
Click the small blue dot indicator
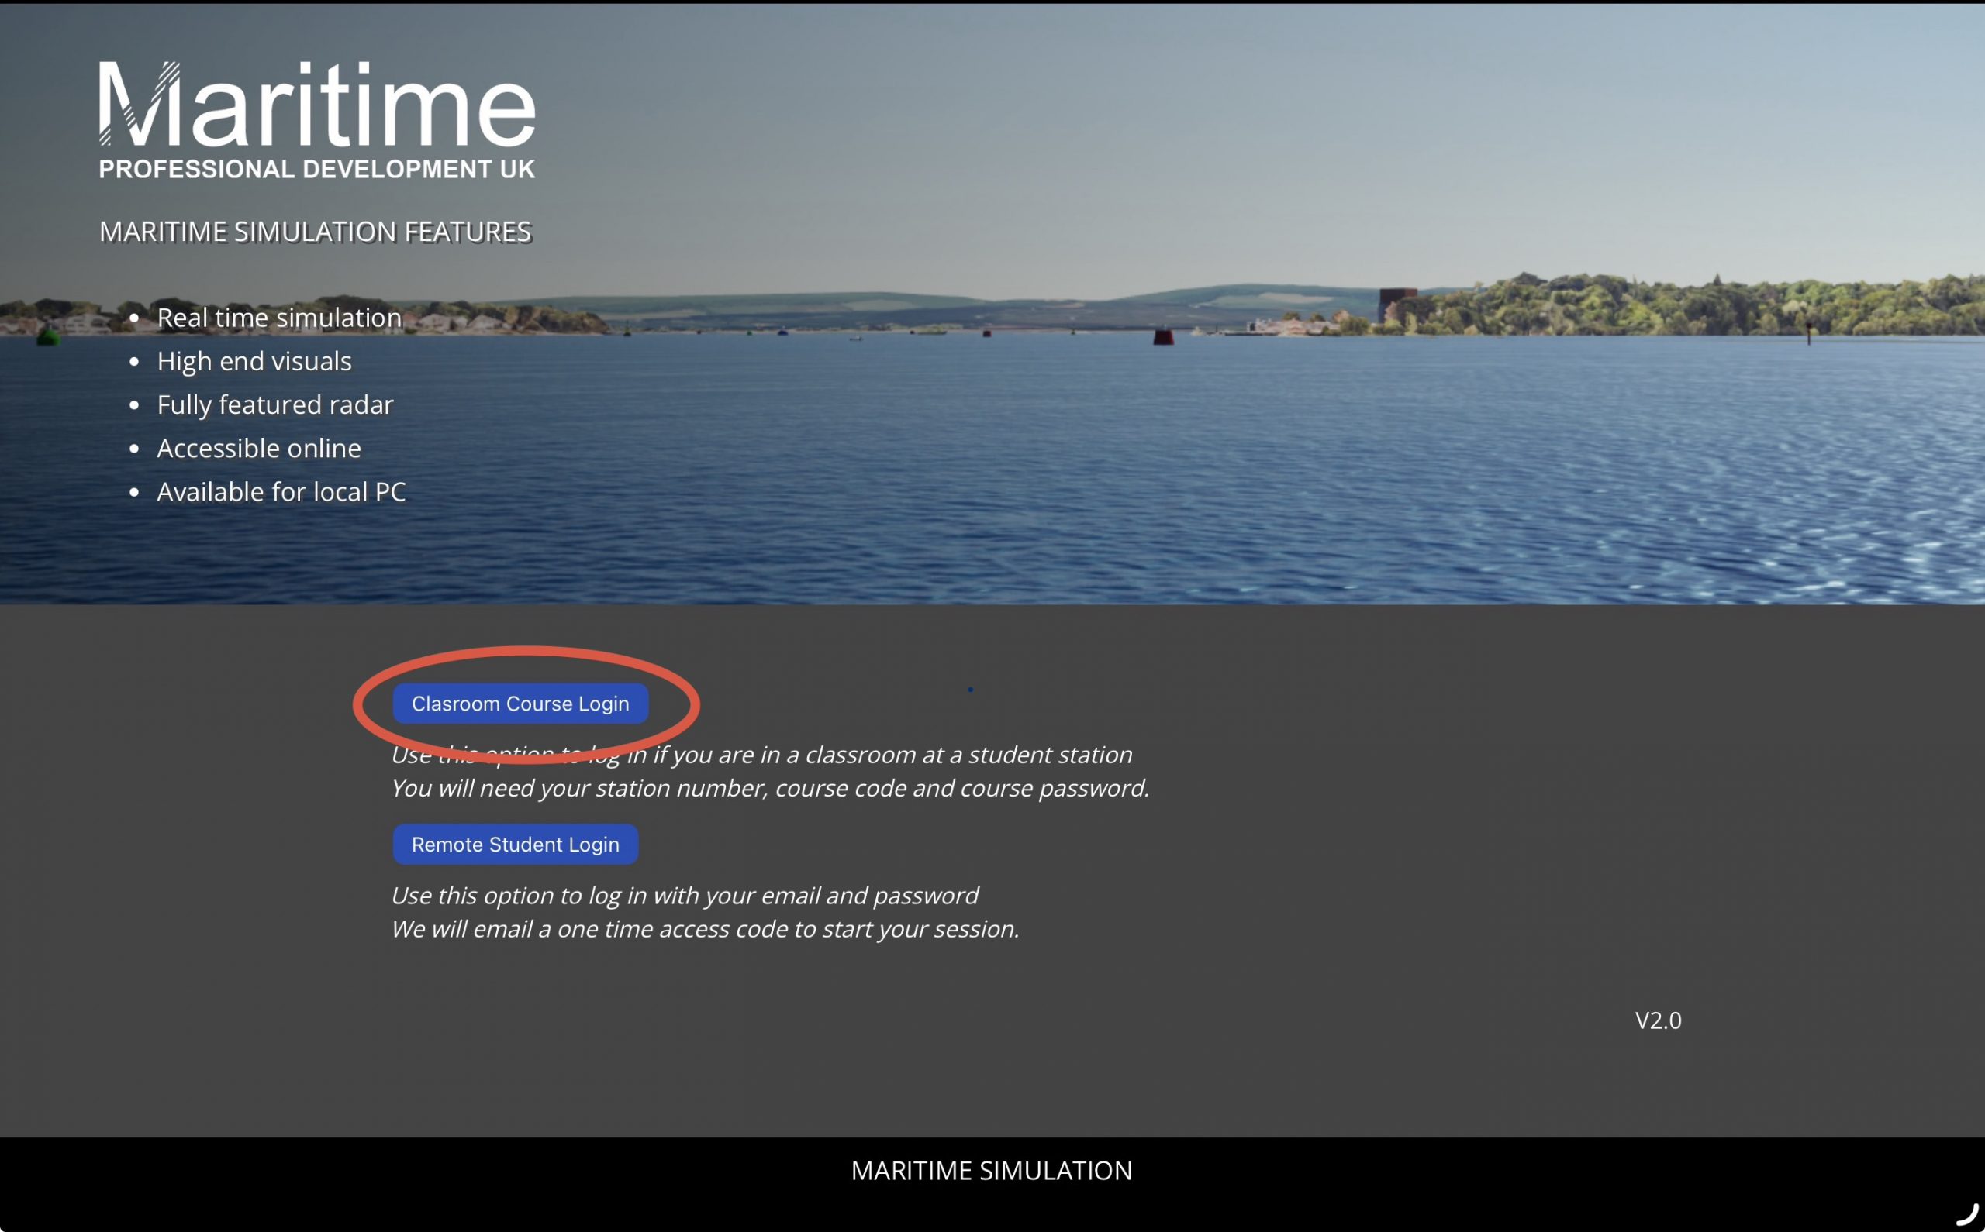(970, 690)
